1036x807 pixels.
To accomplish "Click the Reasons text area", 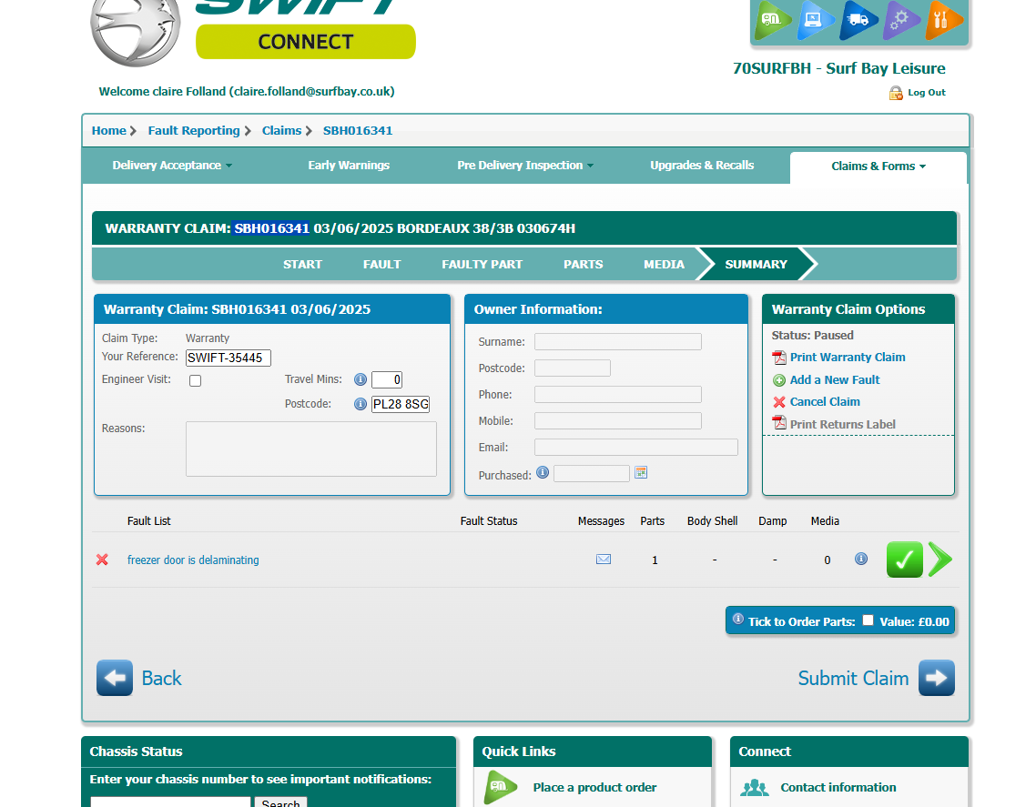I will (311, 449).
